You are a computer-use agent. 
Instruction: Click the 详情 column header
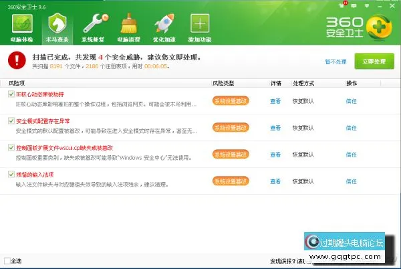pyautogui.click(x=276, y=83)
